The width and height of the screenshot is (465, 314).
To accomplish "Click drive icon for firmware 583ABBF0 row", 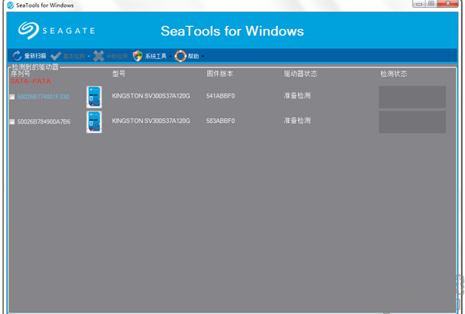I will (94, 122).
